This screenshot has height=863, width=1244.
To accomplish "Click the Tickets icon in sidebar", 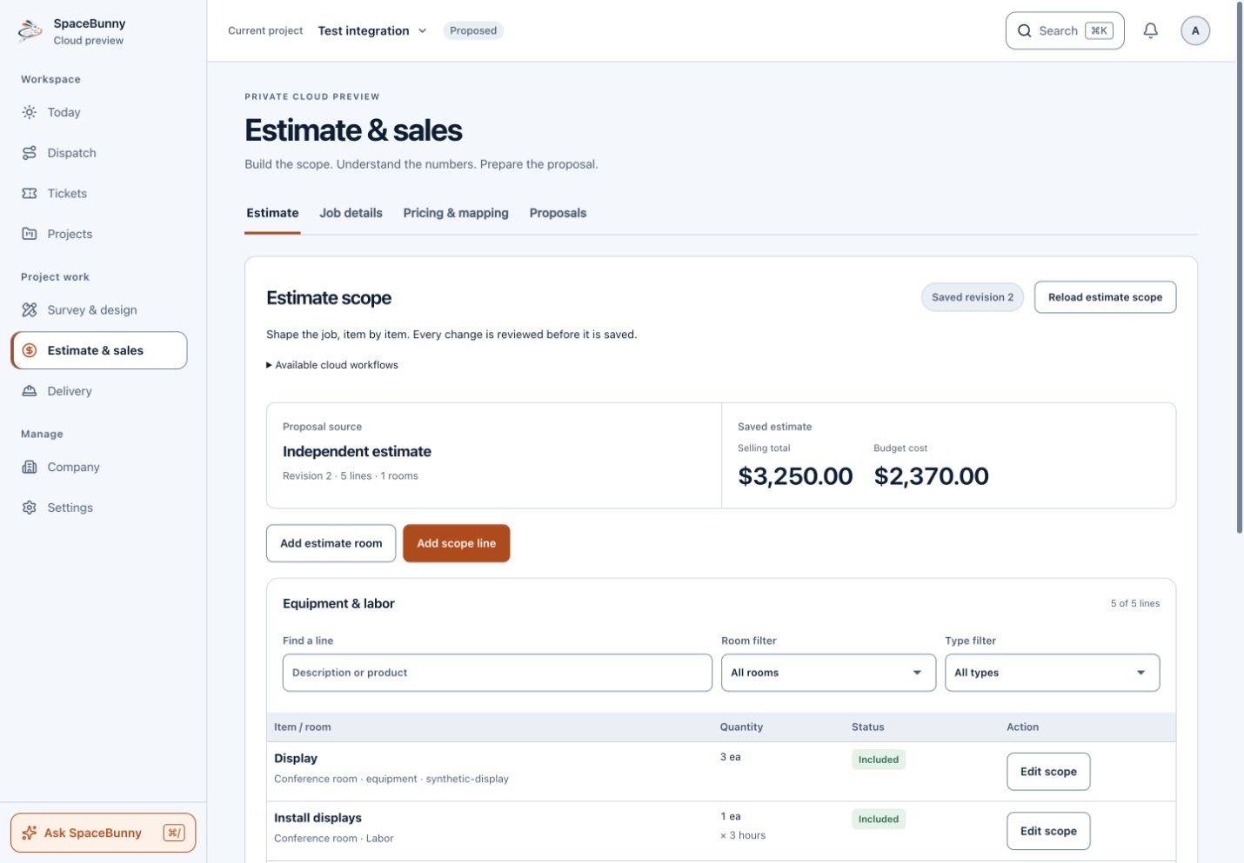I will coord(30,193).
